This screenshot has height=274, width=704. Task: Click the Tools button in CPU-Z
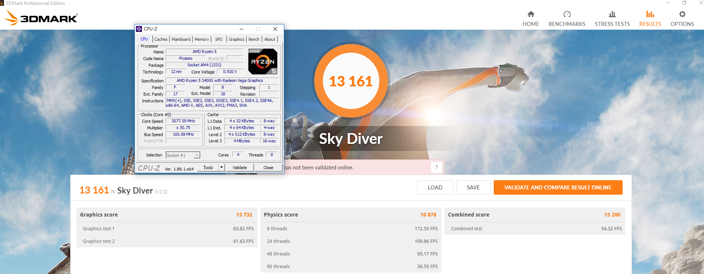click(208, 168)
